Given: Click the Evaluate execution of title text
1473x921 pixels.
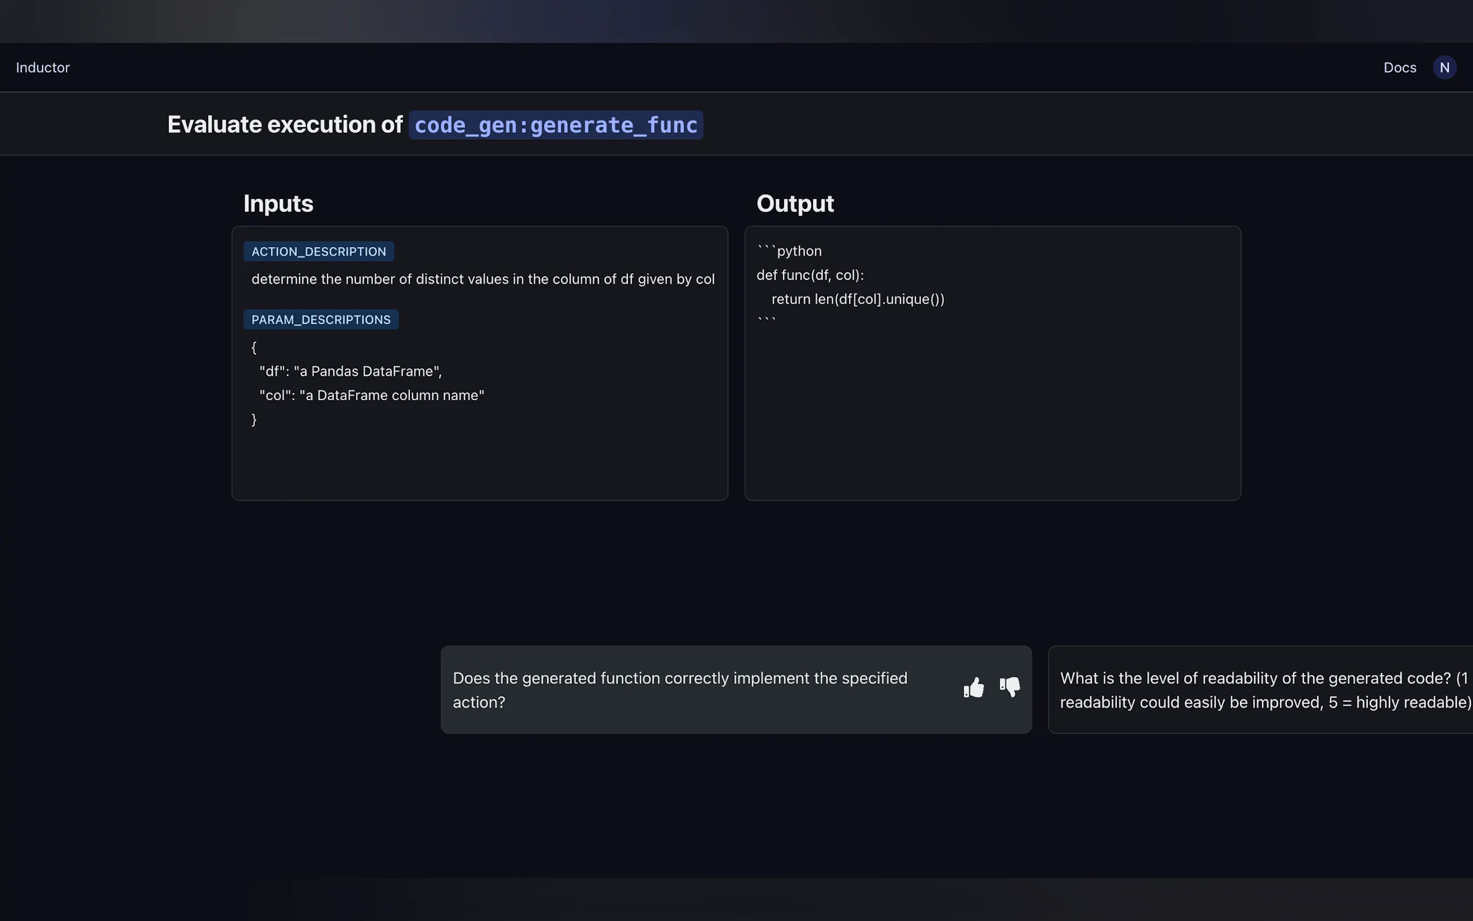Looking at the screenshot, I should (285, 125).
